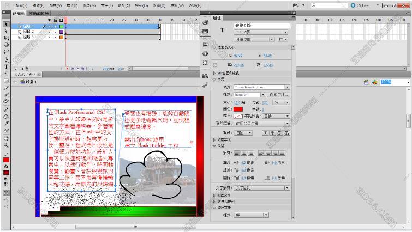Open the Swatches panel icon in dock
Viewport: 412px width, 232px height.
tap(205, 32)
